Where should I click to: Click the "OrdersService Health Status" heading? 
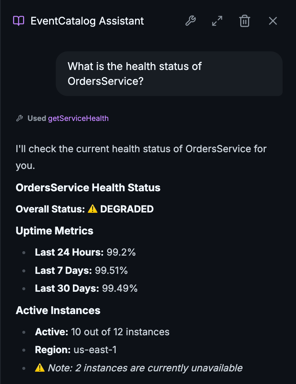point(88,188)
